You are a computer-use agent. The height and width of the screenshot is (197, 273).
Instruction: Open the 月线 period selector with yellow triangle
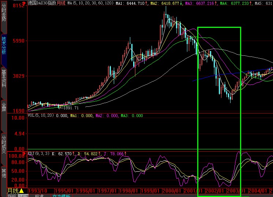[x=15, y=191]
